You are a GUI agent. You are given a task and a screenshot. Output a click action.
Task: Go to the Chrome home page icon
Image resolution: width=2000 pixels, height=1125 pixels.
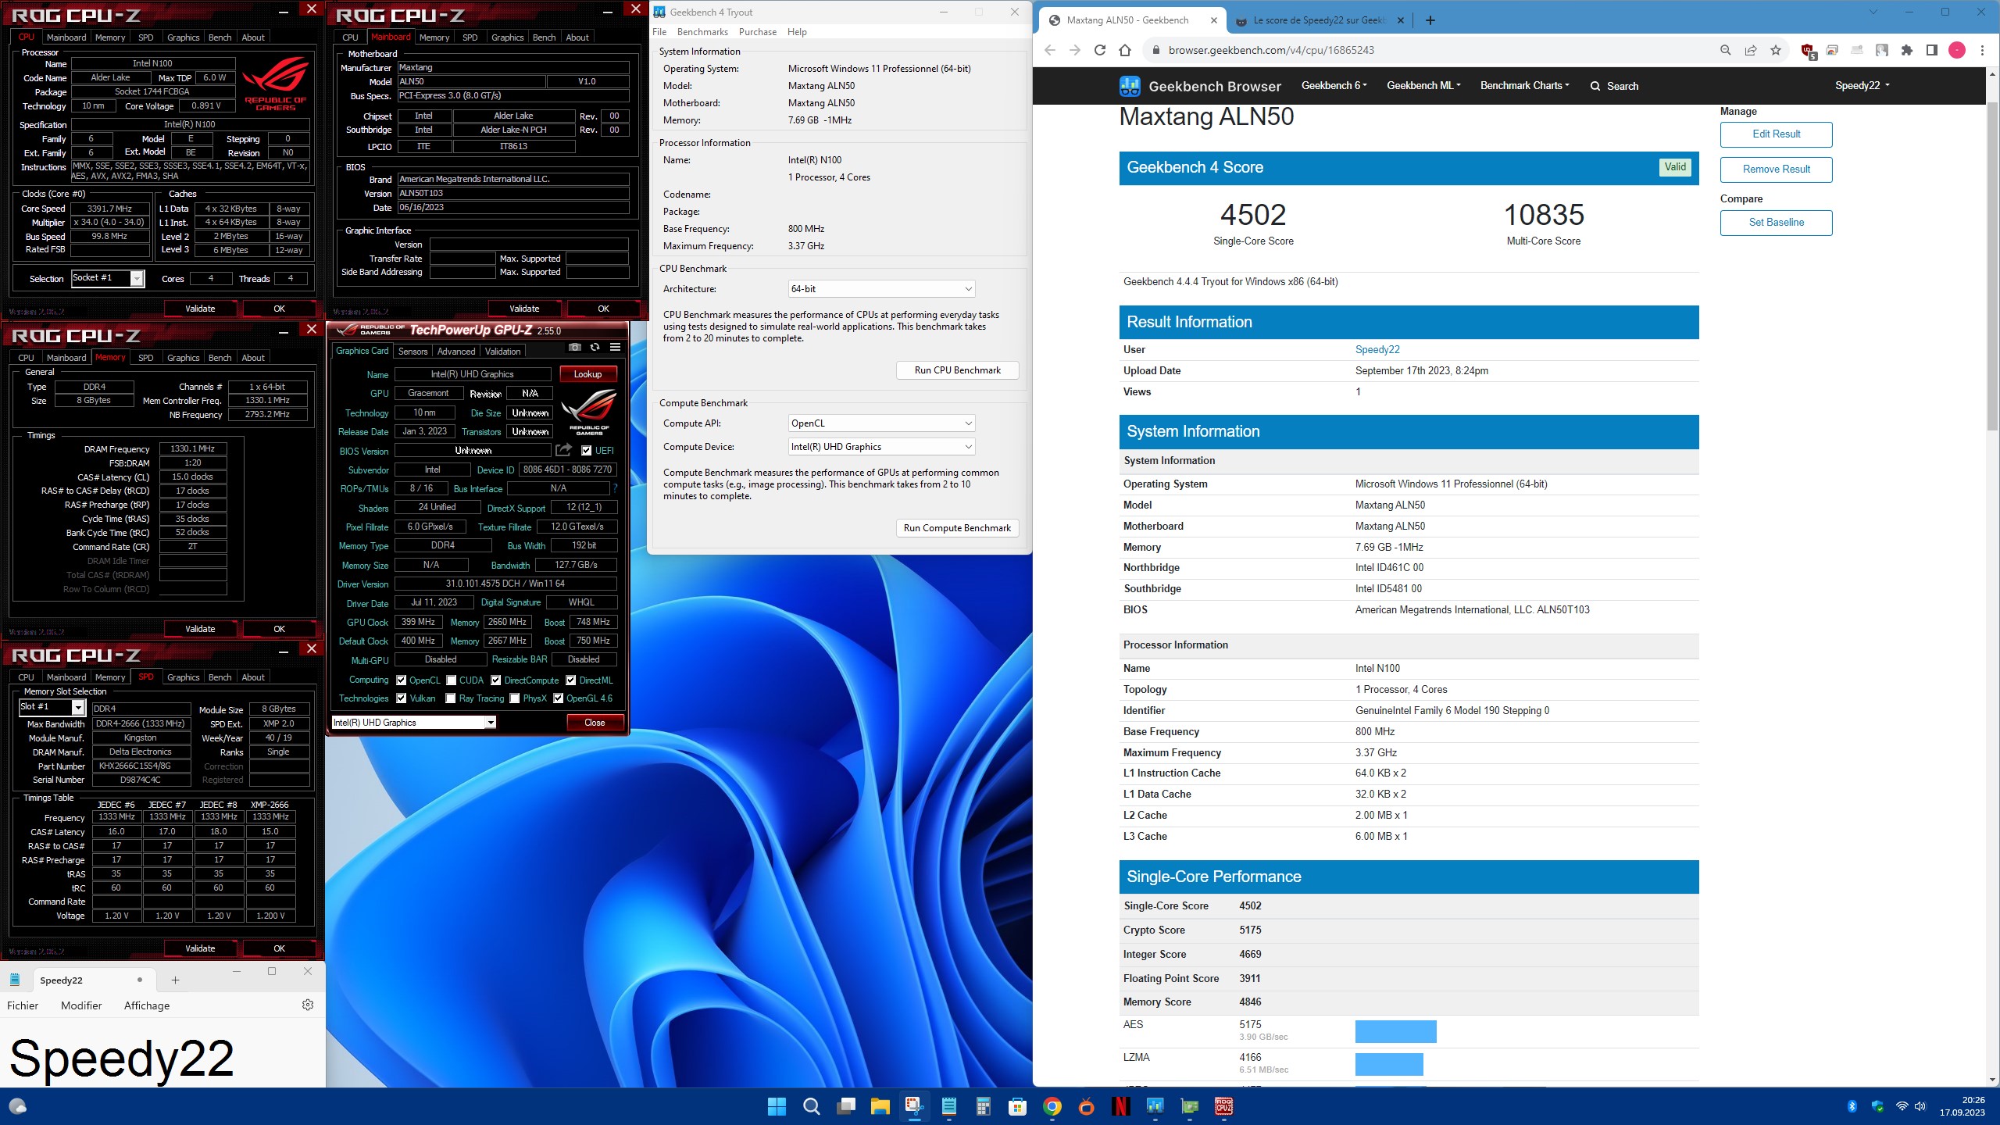(1125, 50)
